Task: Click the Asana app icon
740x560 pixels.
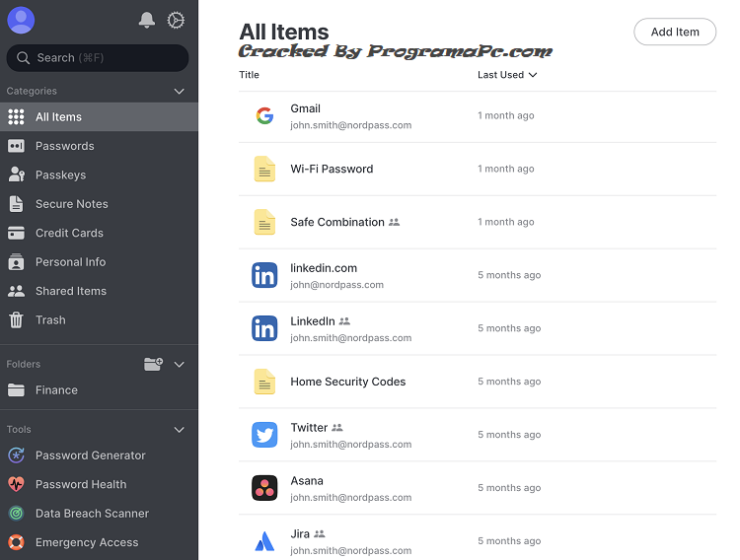Action: (264, 488)
